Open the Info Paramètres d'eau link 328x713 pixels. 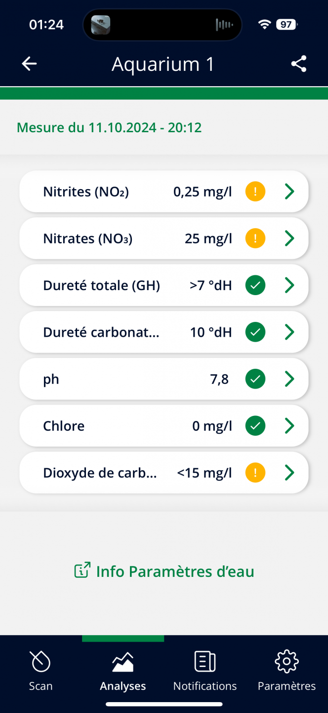tap(164, 571)
